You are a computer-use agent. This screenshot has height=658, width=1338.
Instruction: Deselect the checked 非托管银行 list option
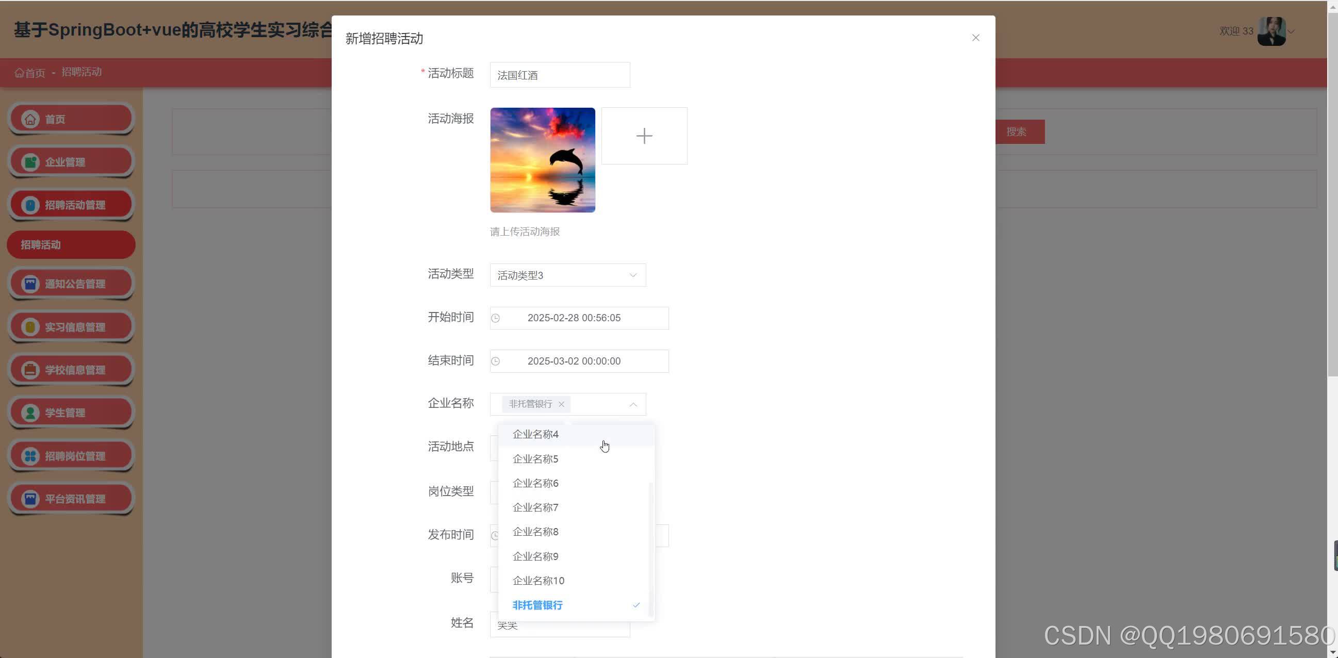(536, 605)
